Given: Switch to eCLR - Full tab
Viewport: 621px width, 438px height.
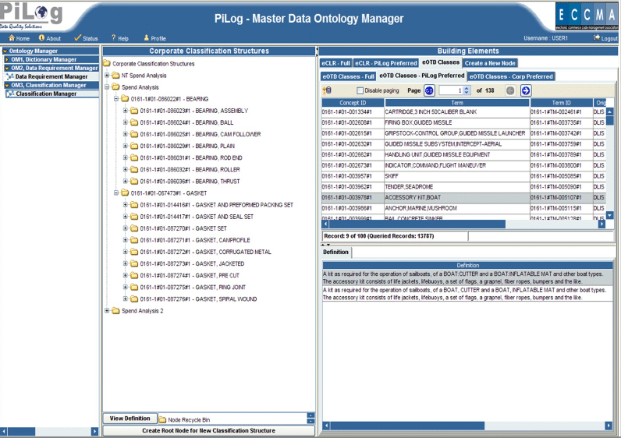Looking at the screenshot, I should click(x=335, y=63).
